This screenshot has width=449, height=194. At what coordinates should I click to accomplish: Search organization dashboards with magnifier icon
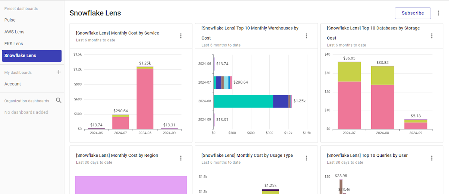[59, 100]
